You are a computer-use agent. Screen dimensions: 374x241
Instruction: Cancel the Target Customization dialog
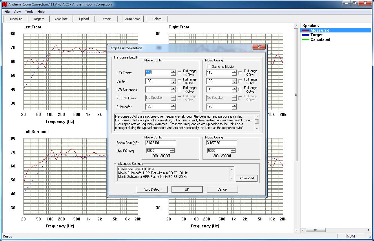(x=222, y=189)
